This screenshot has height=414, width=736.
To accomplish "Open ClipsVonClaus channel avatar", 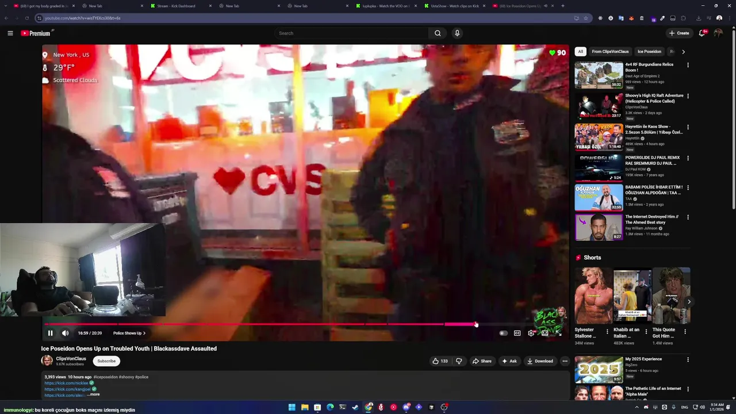I will tap(47, 361).
